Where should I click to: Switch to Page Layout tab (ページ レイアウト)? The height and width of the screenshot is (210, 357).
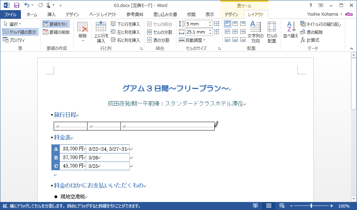click(x=103, y=15)
